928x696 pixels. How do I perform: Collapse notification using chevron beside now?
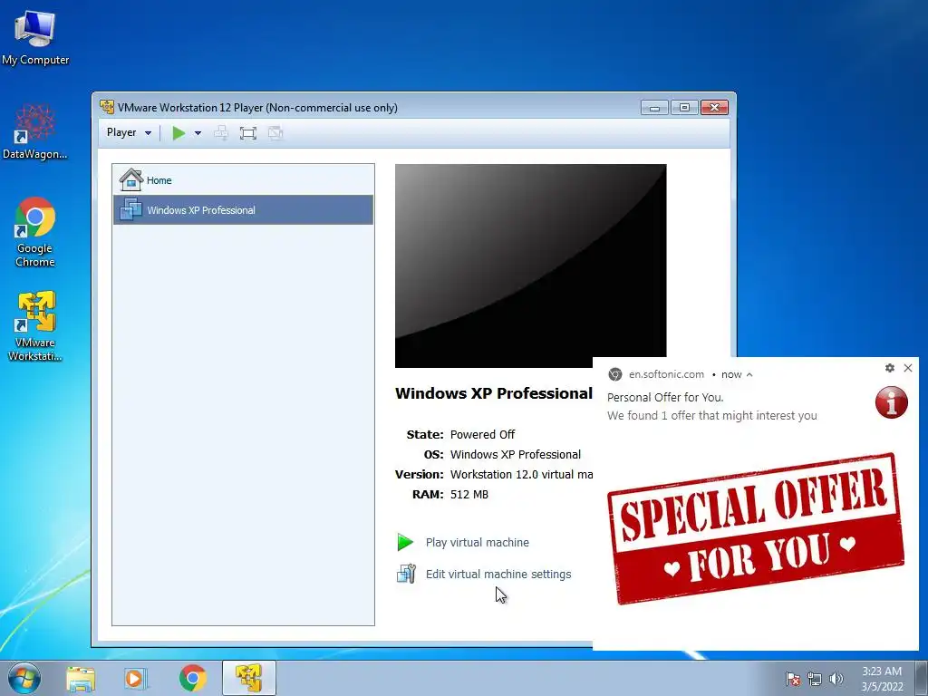coord(749,374)
